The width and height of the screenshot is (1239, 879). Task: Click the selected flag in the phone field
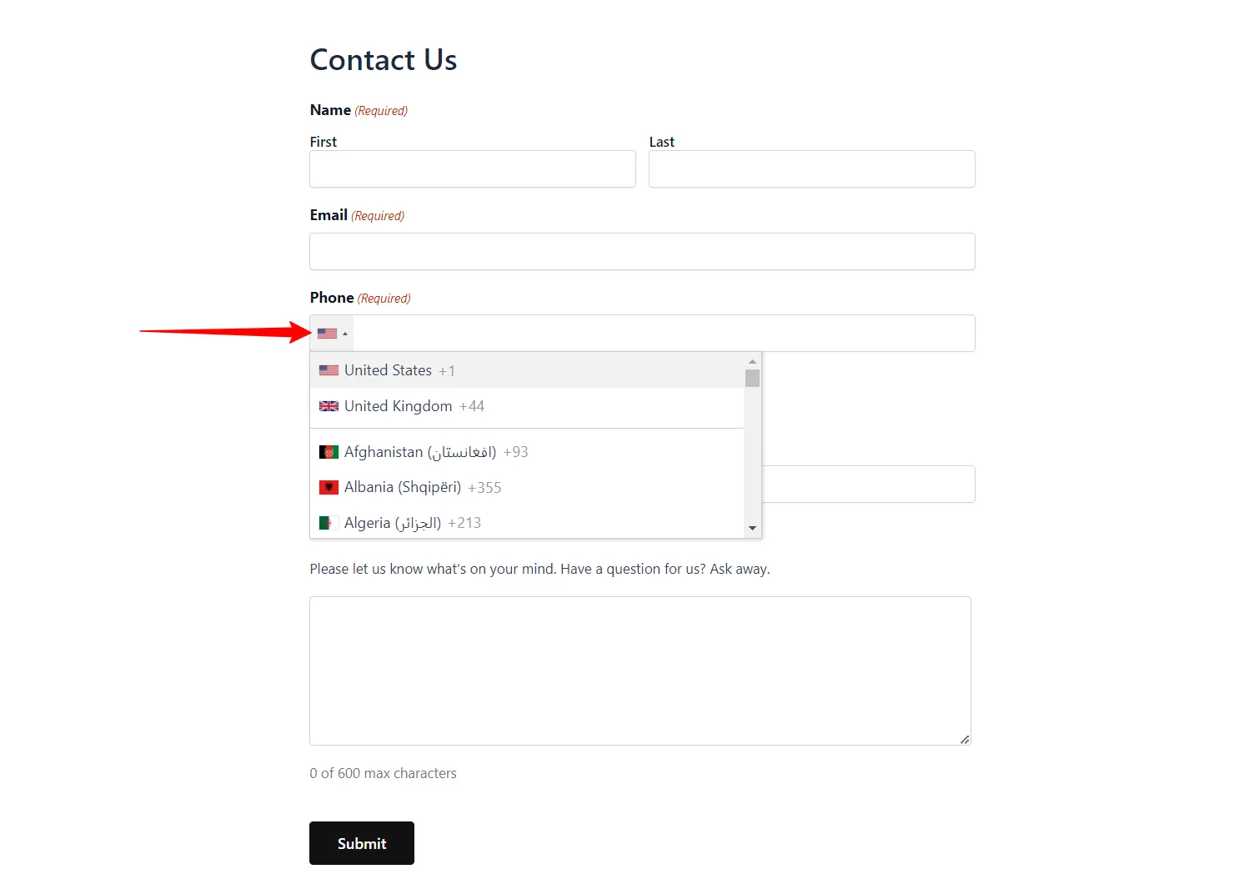pos(326,333)
